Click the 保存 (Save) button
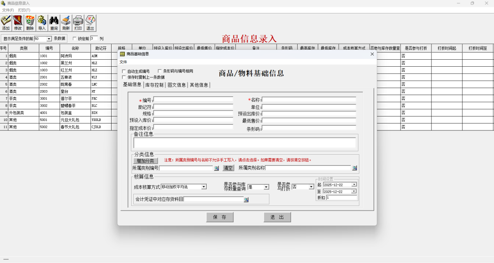 coord(220,217)
